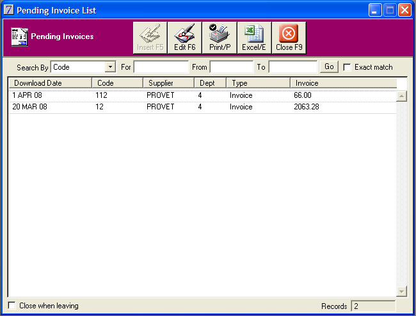Select the 1 APR 08 invoice row

(x=202, y=95)
